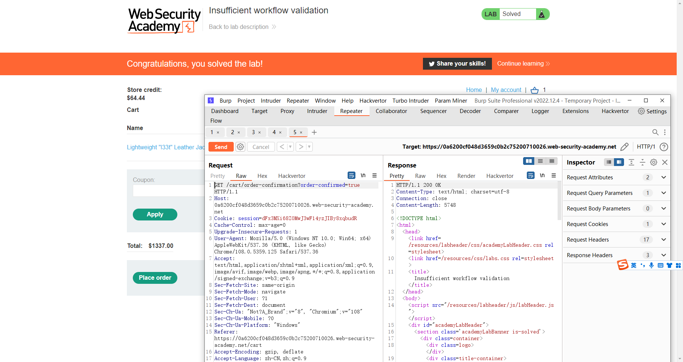Viewport: 683px width, 362px height.
Task: Open the Proxy tab
Action: click(287, 111)
